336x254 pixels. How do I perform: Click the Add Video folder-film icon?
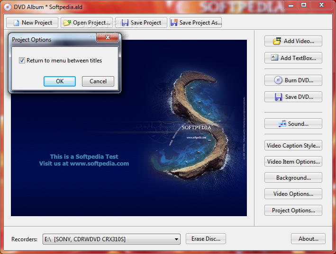(277, 41)
